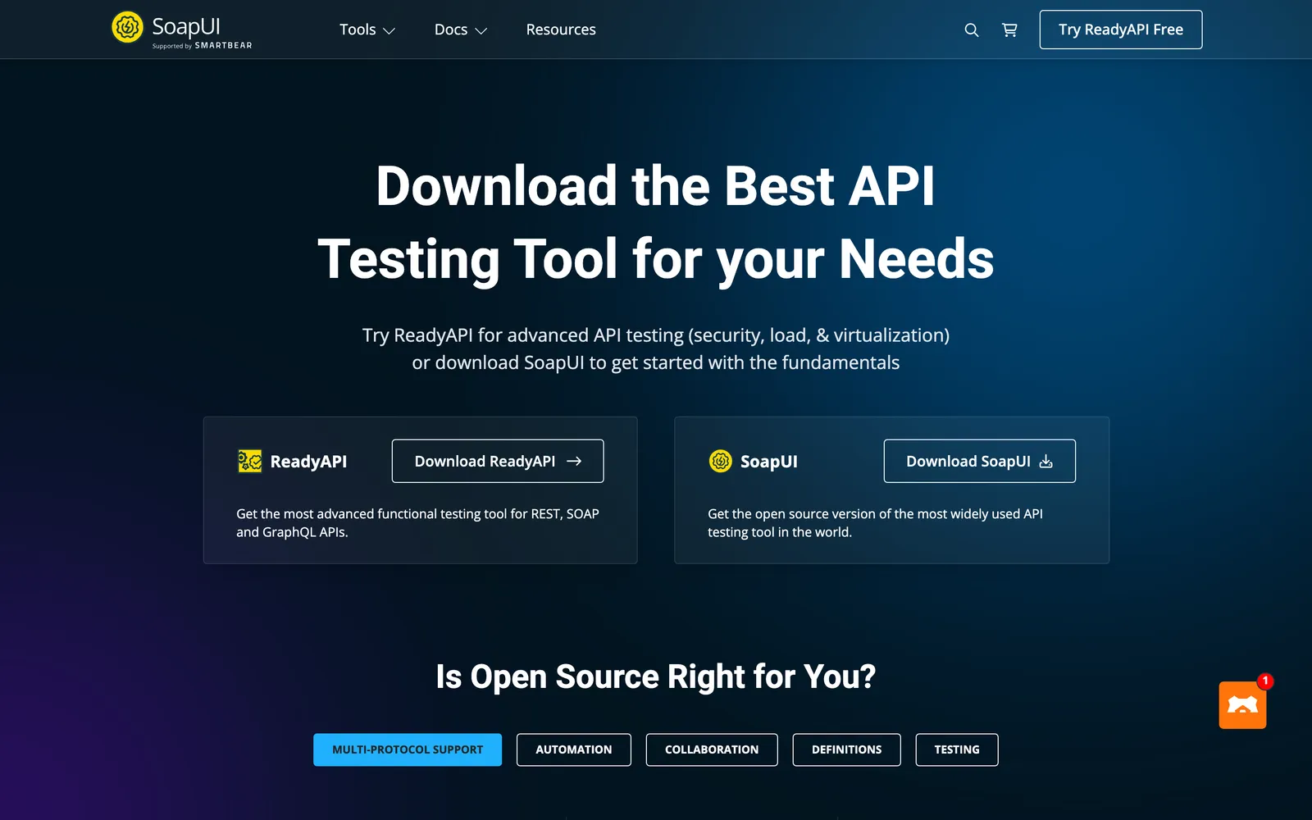Viewport: 1312px width, 820px height.
Task: Click the ReadyAPI product icon
Action: tap(250, 461)
